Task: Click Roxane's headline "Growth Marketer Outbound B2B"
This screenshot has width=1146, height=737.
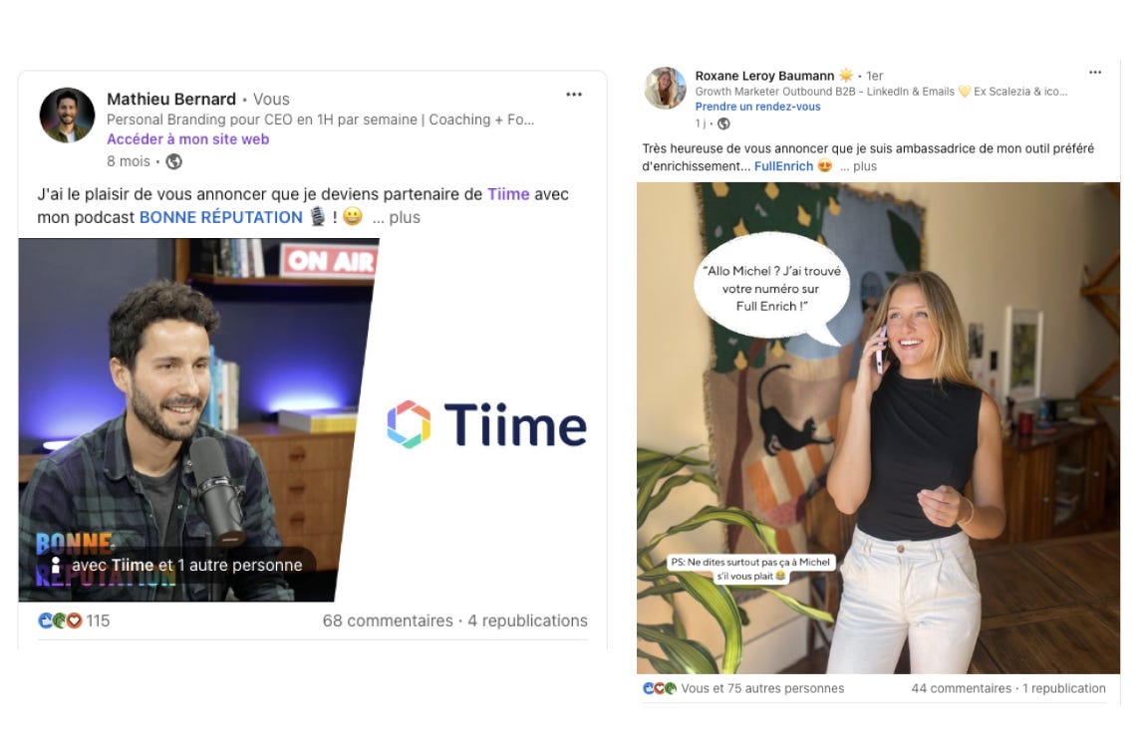Action: pos(881,92)
